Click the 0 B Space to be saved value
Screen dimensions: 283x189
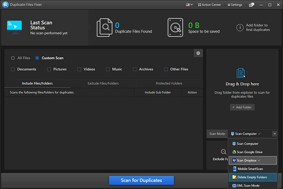tap(194, 25)
